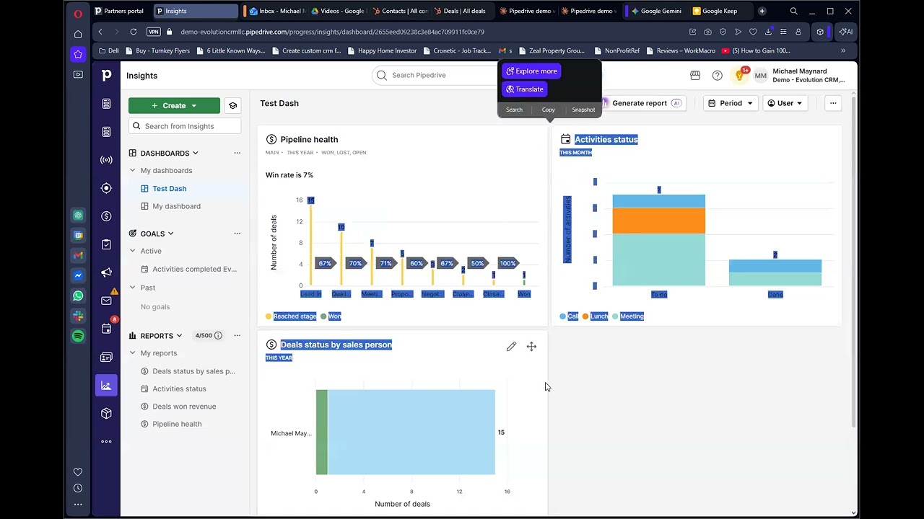Viewport: 924px width, 519px height.
Task: Open ChatGPT in the Opera sidebar
Action: tap(78, 215)
